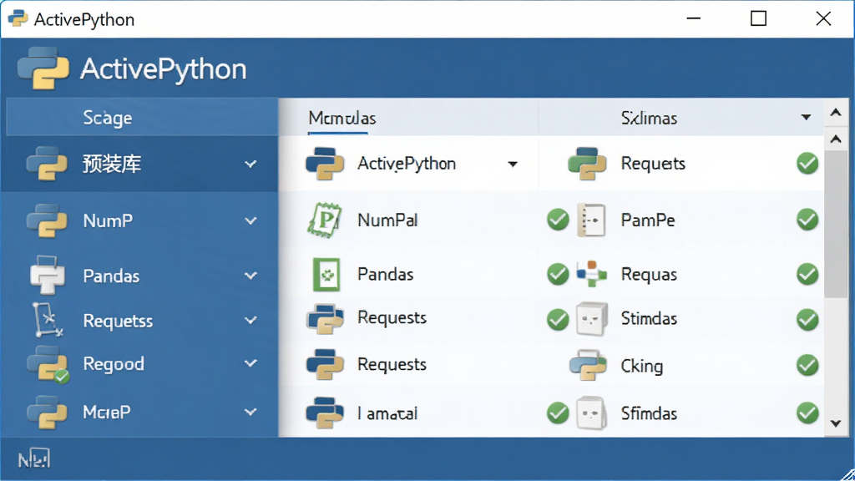Click the Nld icon in the bottom status bar
Image resolution: width=855 pixels, height=481 pixels.
(33, 459)
